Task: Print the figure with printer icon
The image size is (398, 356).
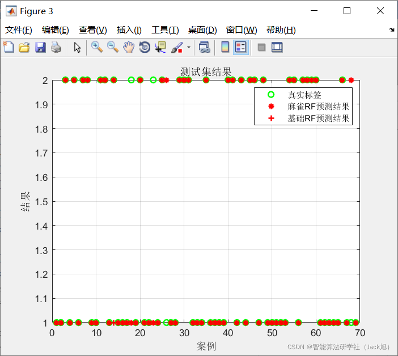Action: [x=56, y=47]
